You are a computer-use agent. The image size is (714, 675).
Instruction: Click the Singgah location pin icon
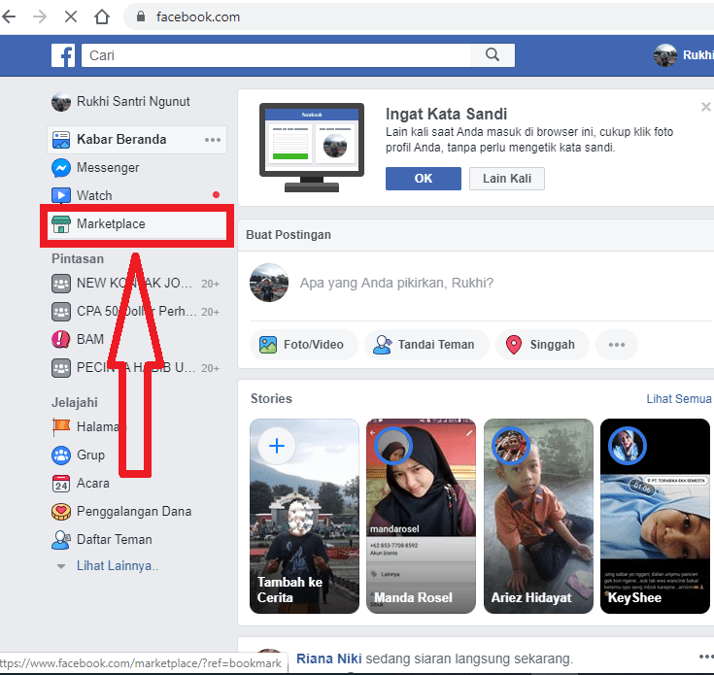514,345
